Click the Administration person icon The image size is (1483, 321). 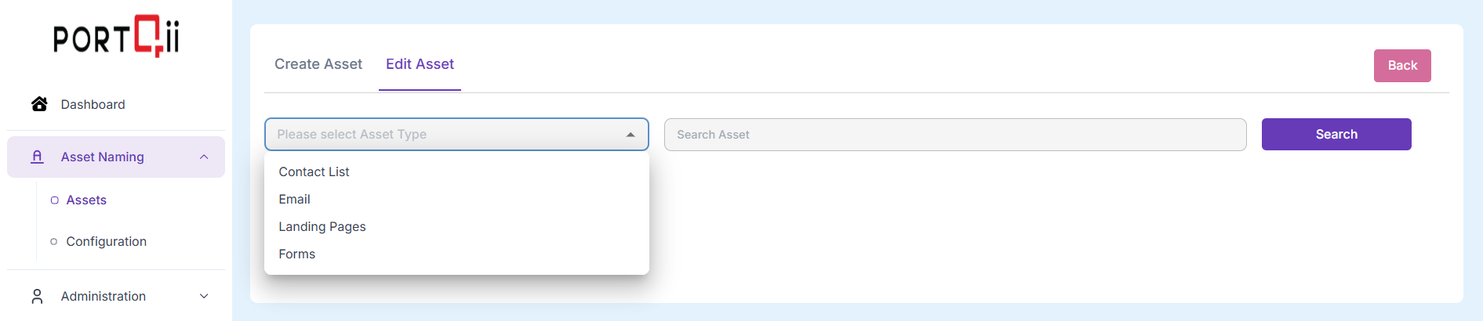37,296
